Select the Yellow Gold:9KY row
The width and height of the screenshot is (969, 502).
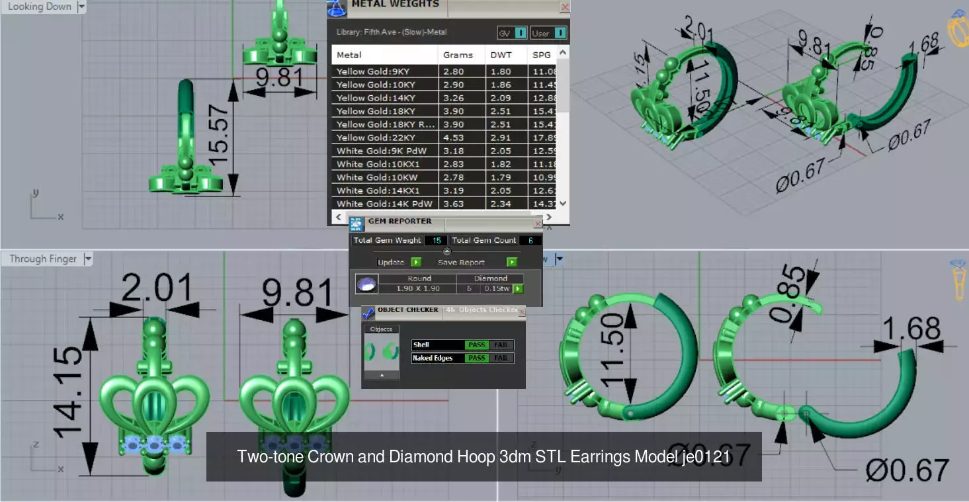pyautogui.click(x=444, y=71)
